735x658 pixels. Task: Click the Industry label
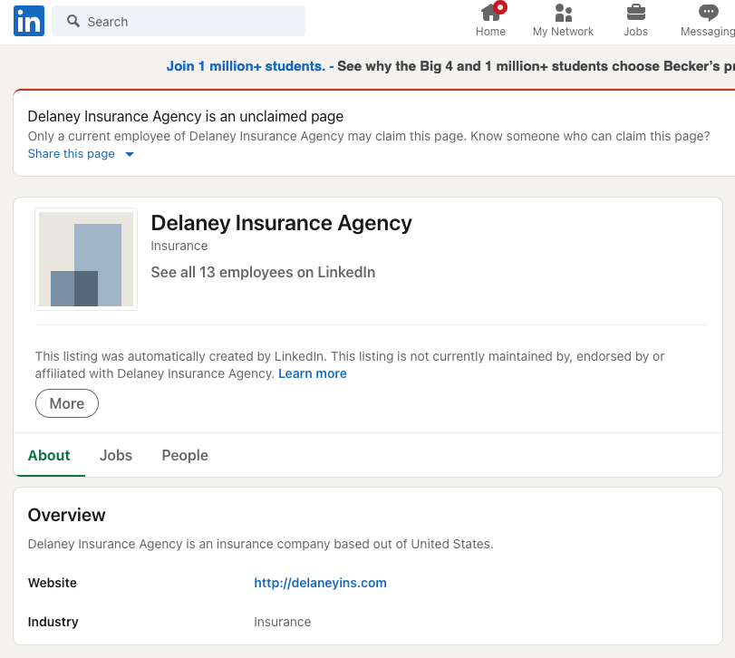(x=53, y=622)
